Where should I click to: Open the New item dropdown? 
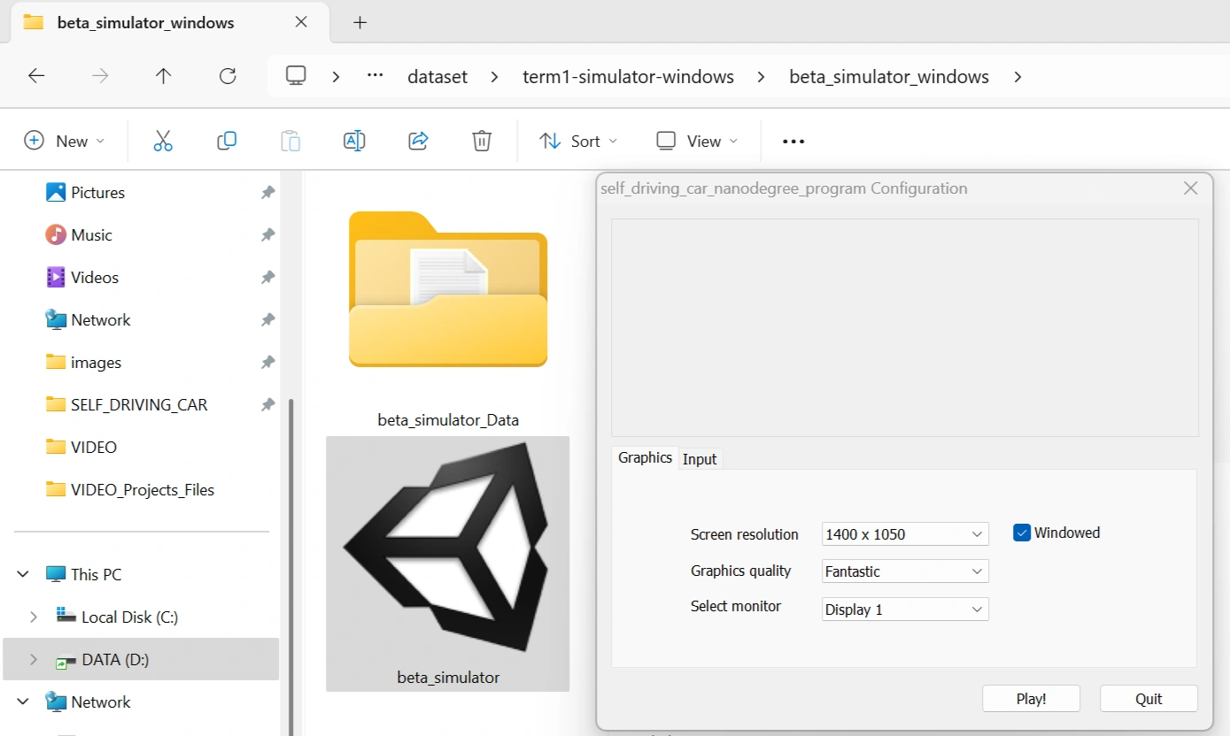click(x=64, y=141)
